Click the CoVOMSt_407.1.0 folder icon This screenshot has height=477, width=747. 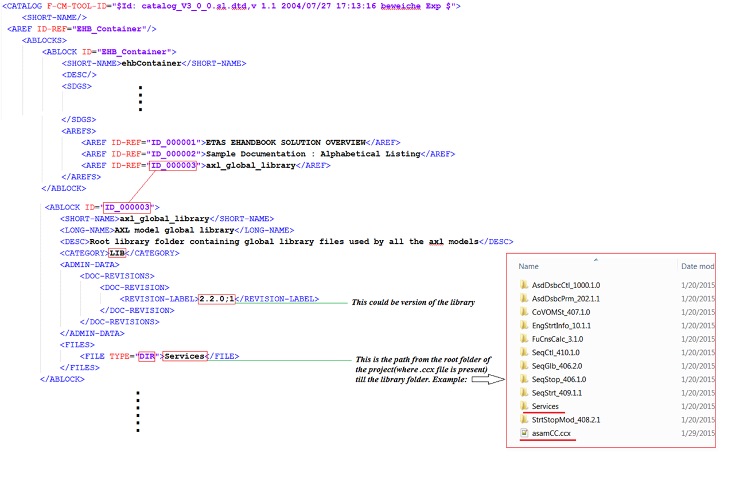tap(524, 312)
